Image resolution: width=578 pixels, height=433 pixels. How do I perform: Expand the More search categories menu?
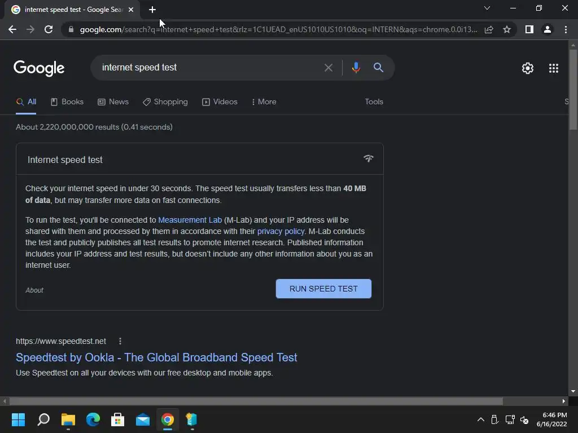coord(264,102)
